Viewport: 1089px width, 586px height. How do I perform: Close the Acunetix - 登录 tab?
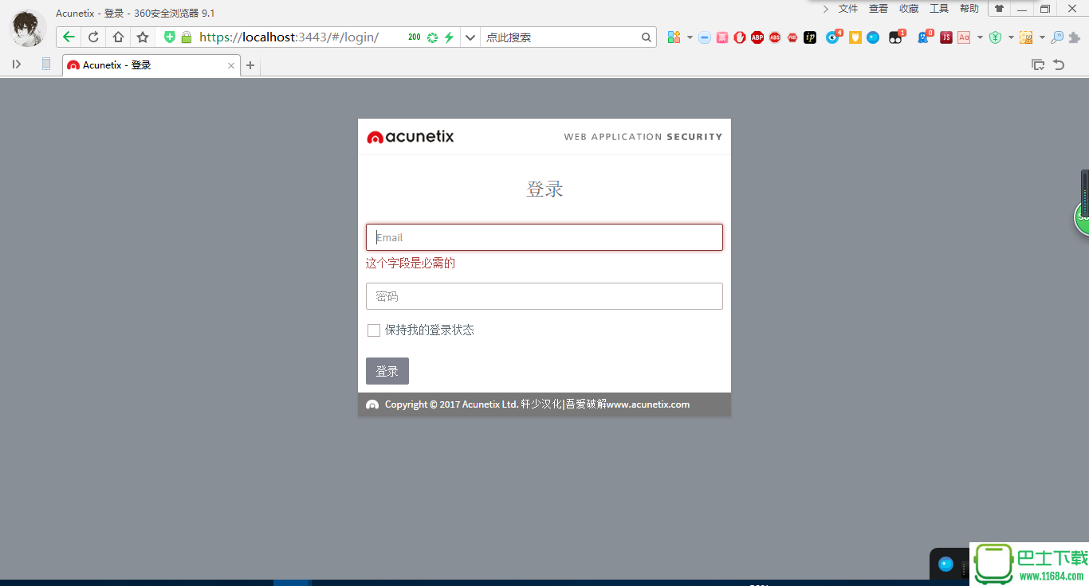tap(231, 65)
